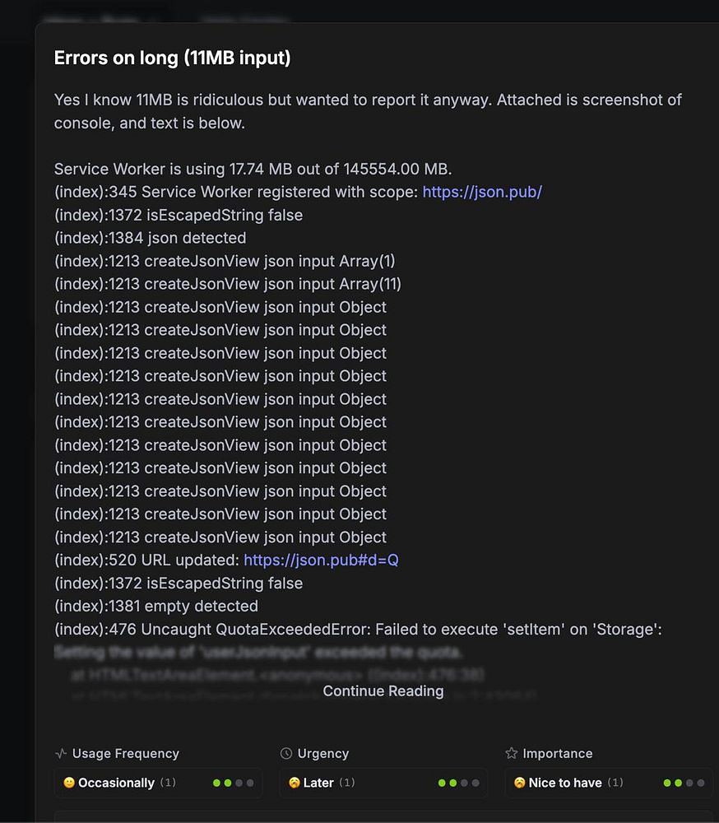719x823 pixels.
Task: Click the Importance heading label
Action: click(x=557, y=754)
